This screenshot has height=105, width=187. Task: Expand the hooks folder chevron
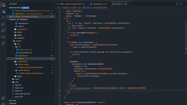point(13,32)
